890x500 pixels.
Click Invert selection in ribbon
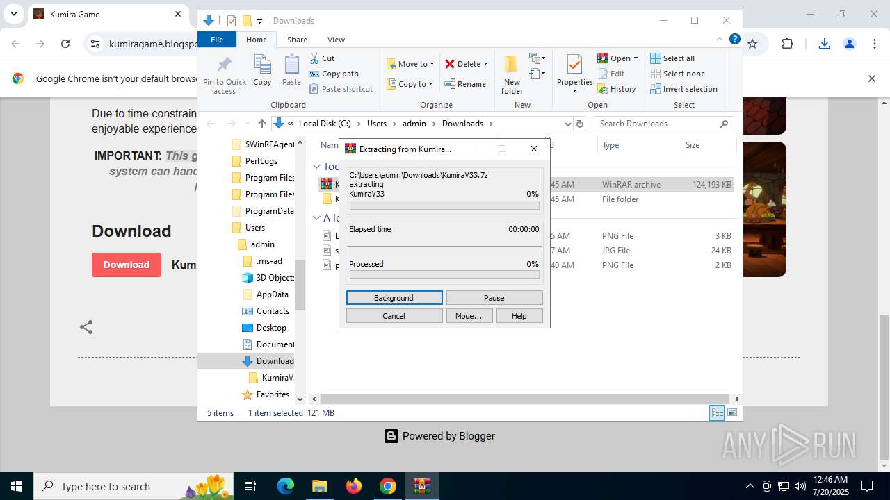684,89
